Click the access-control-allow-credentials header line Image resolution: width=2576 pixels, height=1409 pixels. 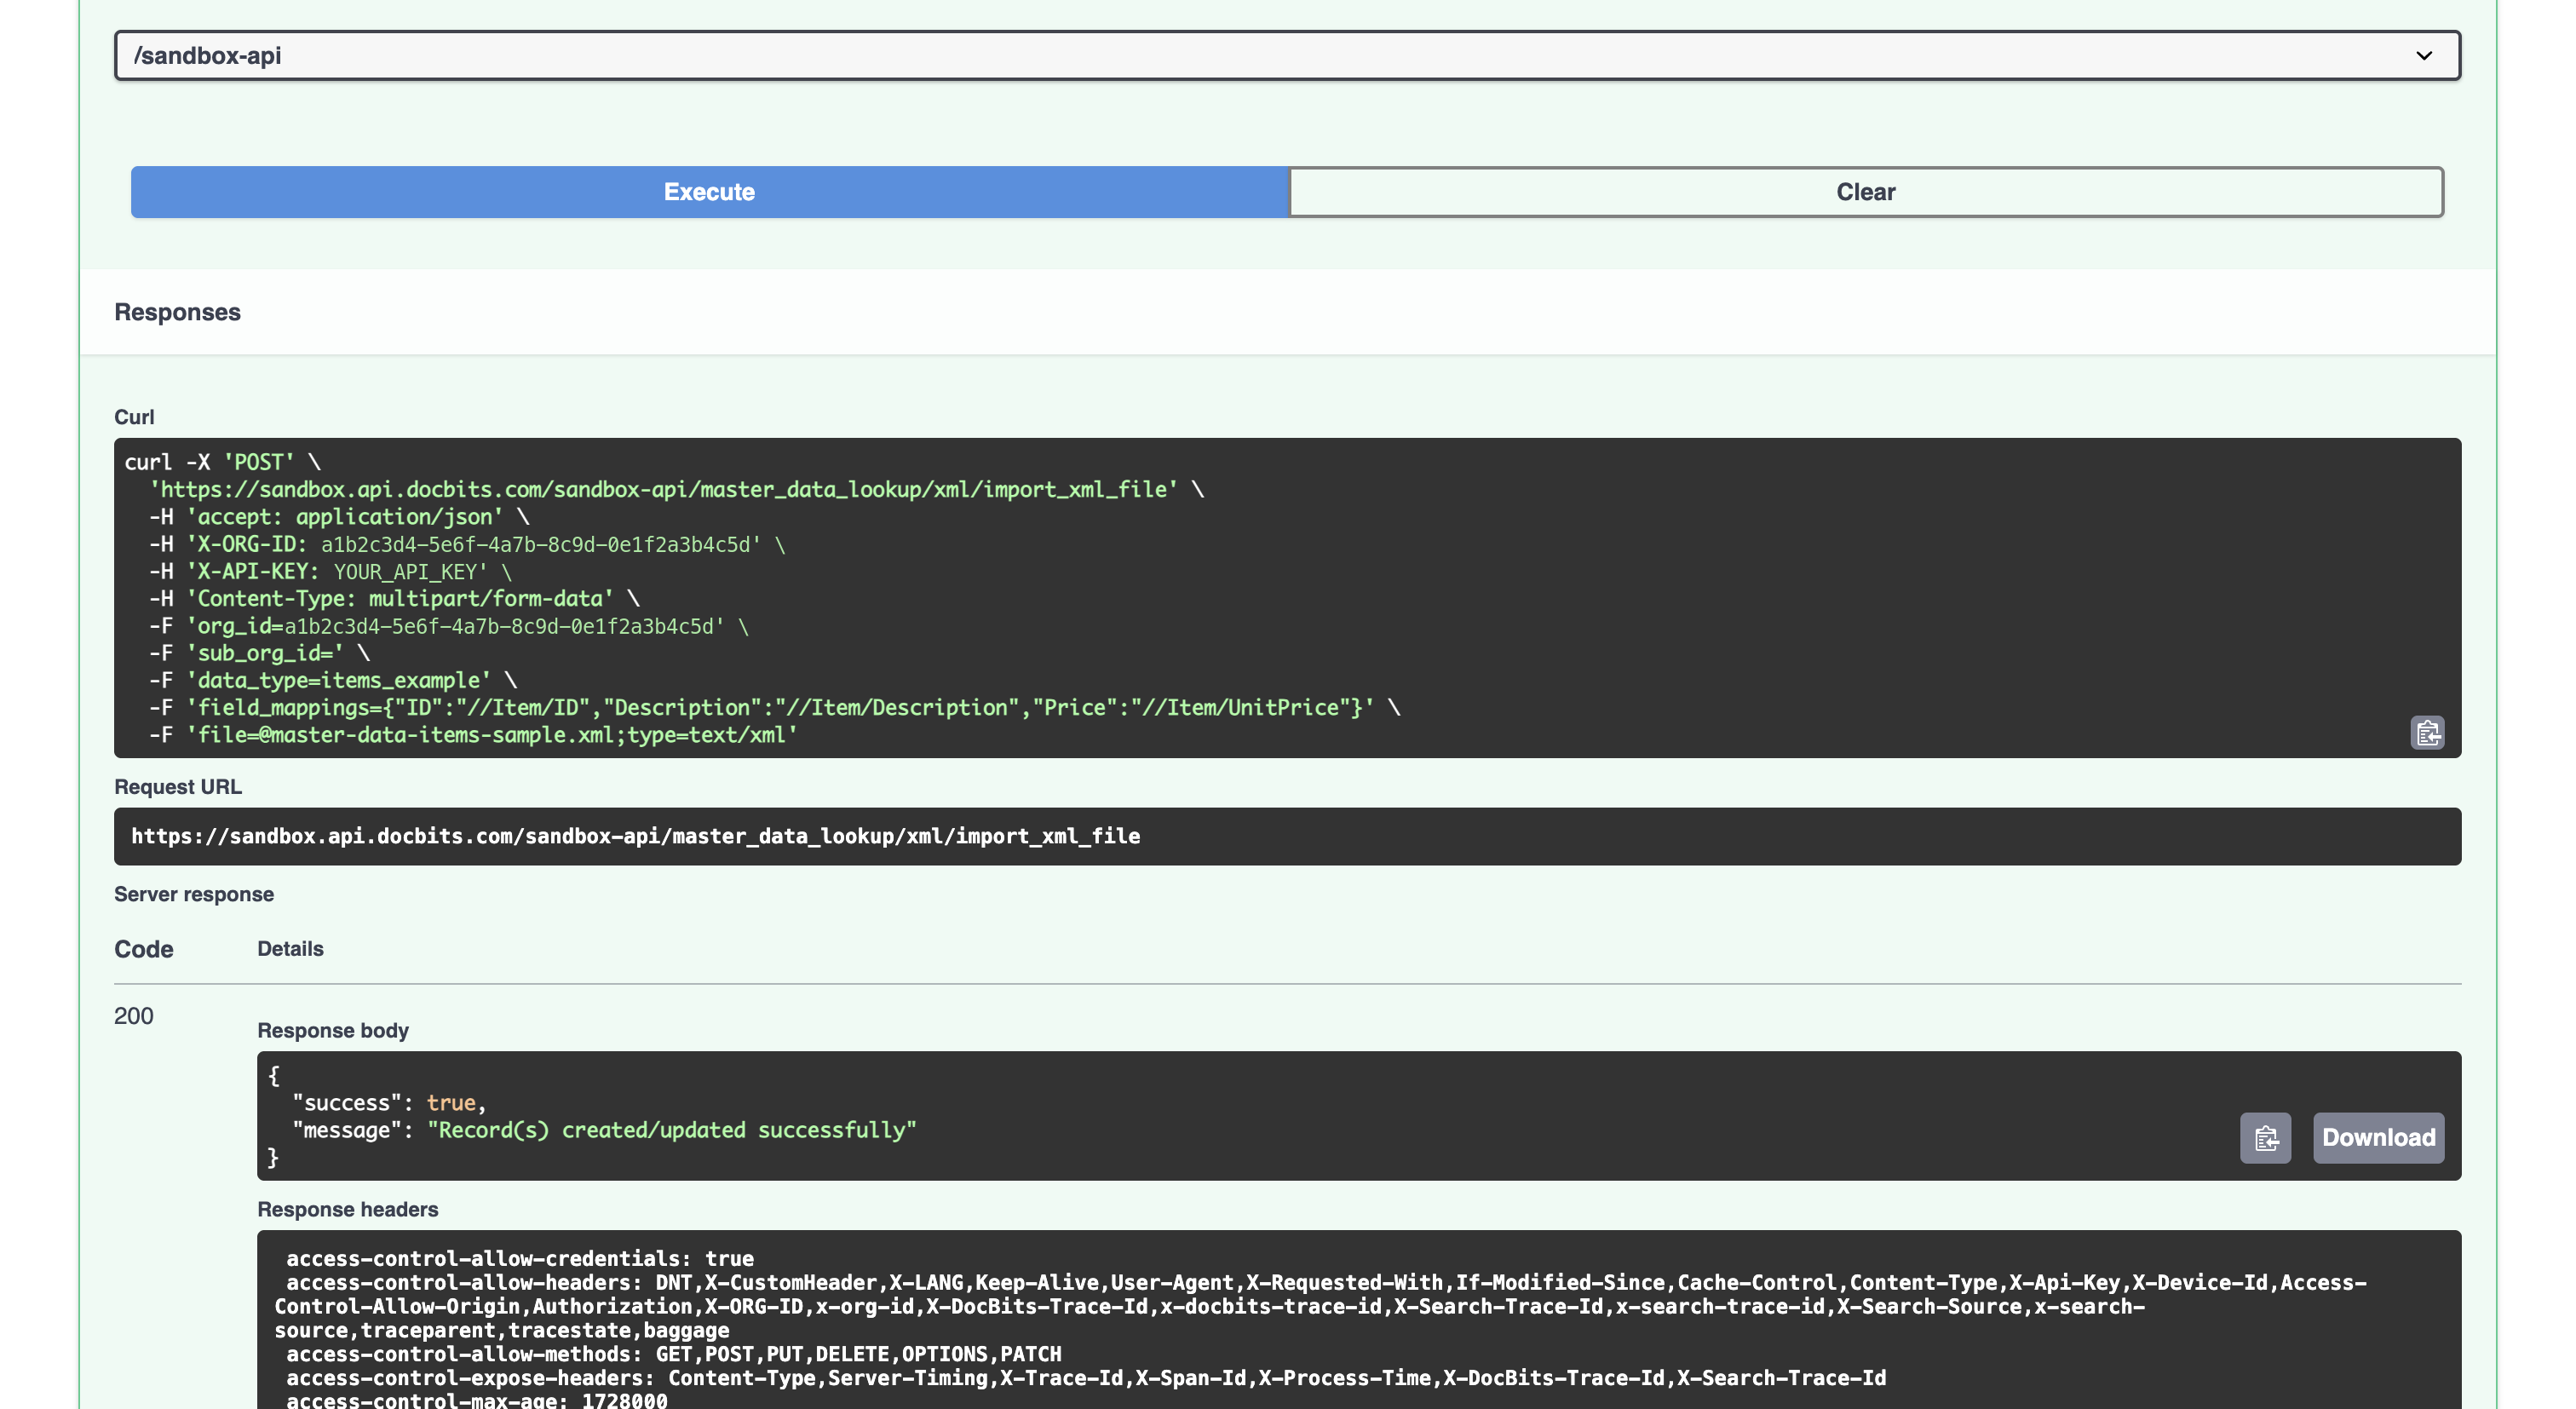tap(520, 1259)
